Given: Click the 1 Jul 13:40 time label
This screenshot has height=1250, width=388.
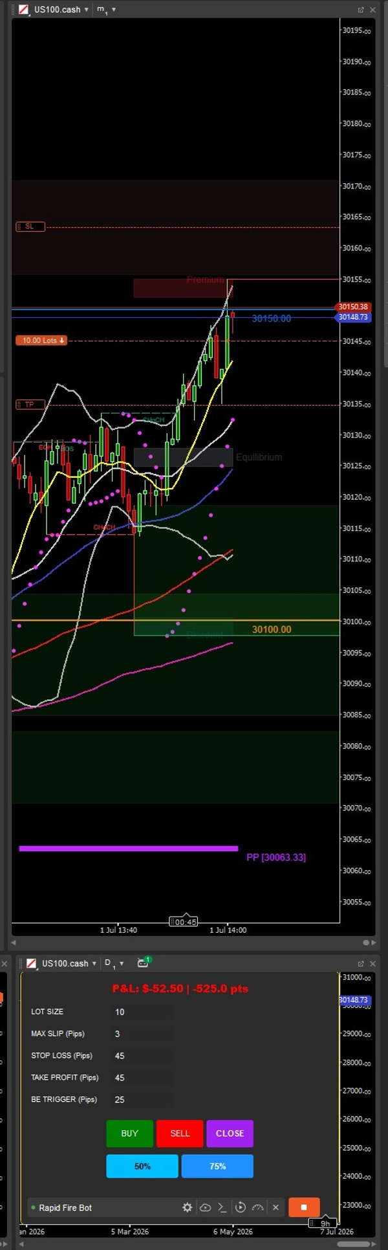Looking at the screenshot, I should click(x=118, y=930).
